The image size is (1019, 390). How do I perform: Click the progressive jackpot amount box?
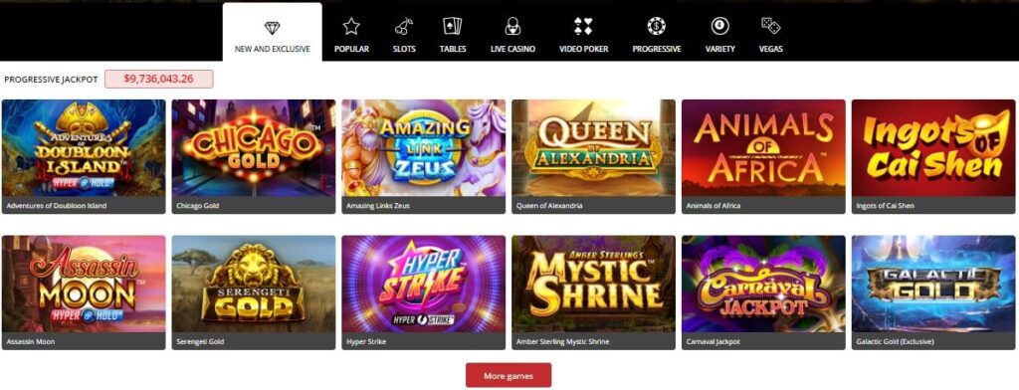(158, 79)
